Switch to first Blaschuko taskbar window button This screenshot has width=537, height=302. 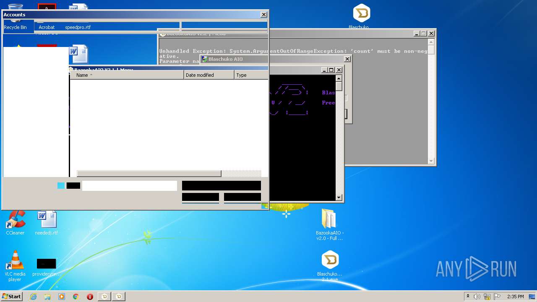[104, 297]
